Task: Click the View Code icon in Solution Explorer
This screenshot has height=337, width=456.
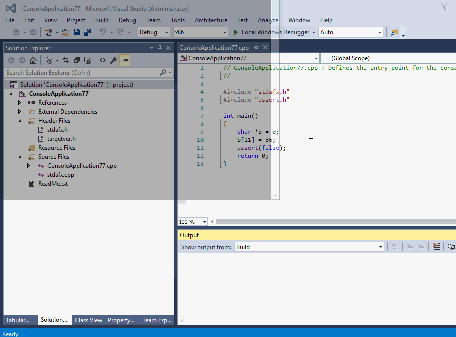Action: (x=103, y=60)
